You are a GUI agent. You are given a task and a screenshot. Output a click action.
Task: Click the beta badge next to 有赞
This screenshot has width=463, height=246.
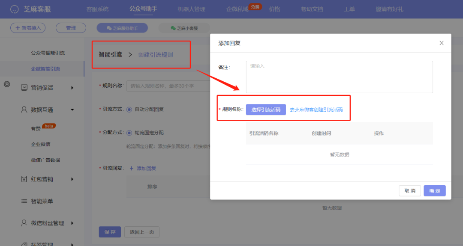[x=49, y=126]
